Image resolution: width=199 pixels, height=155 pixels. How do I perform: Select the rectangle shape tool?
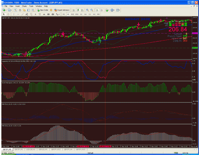pyautogui.click(x=48, y=14)
